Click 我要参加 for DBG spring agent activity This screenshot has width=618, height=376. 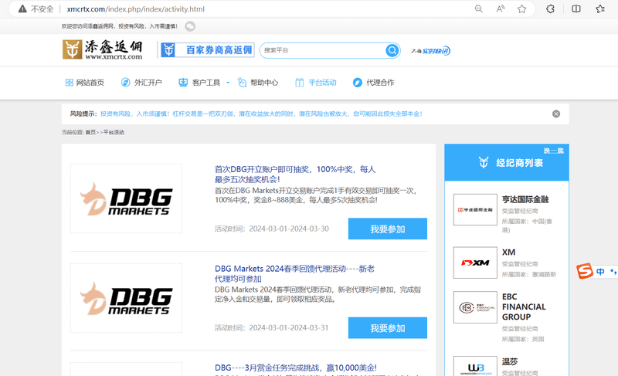388,328
